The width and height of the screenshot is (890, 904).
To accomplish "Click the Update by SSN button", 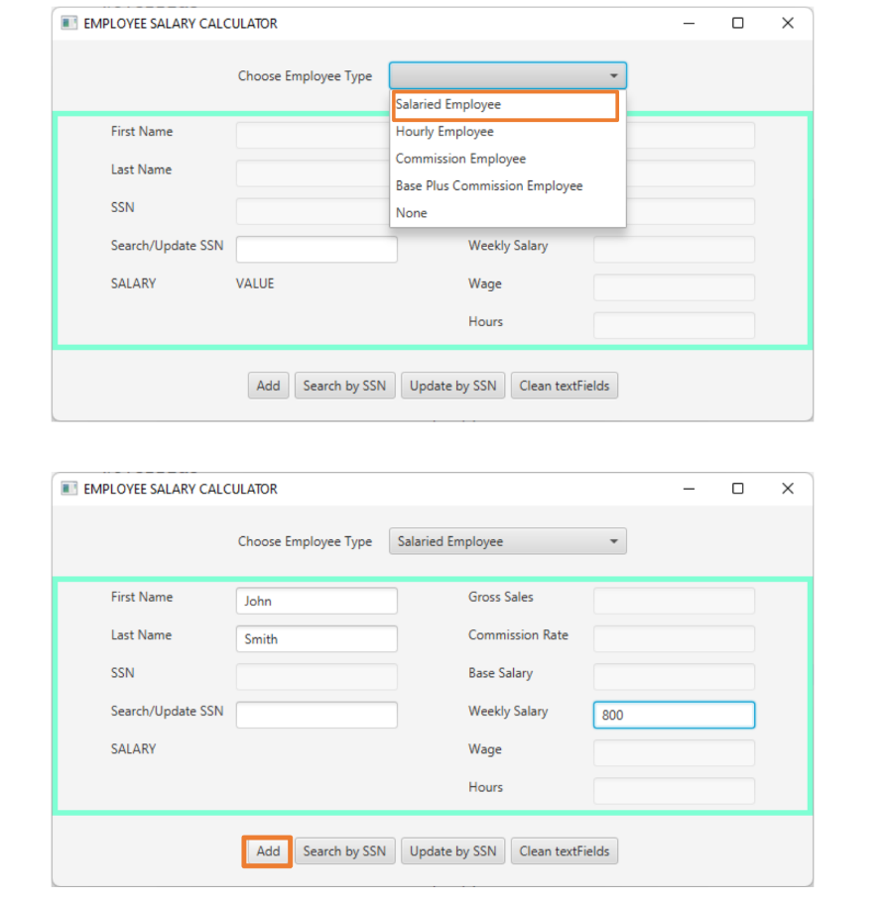I will (x=452, y=850).
